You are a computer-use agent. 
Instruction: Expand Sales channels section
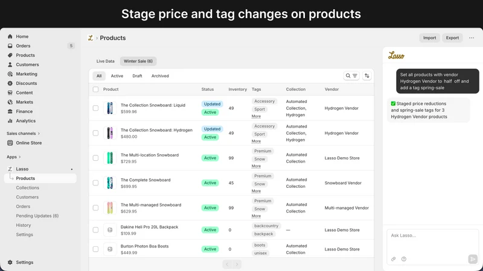(x=24, y=133)
